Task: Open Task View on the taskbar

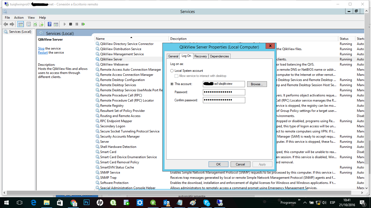Action: 20,203
